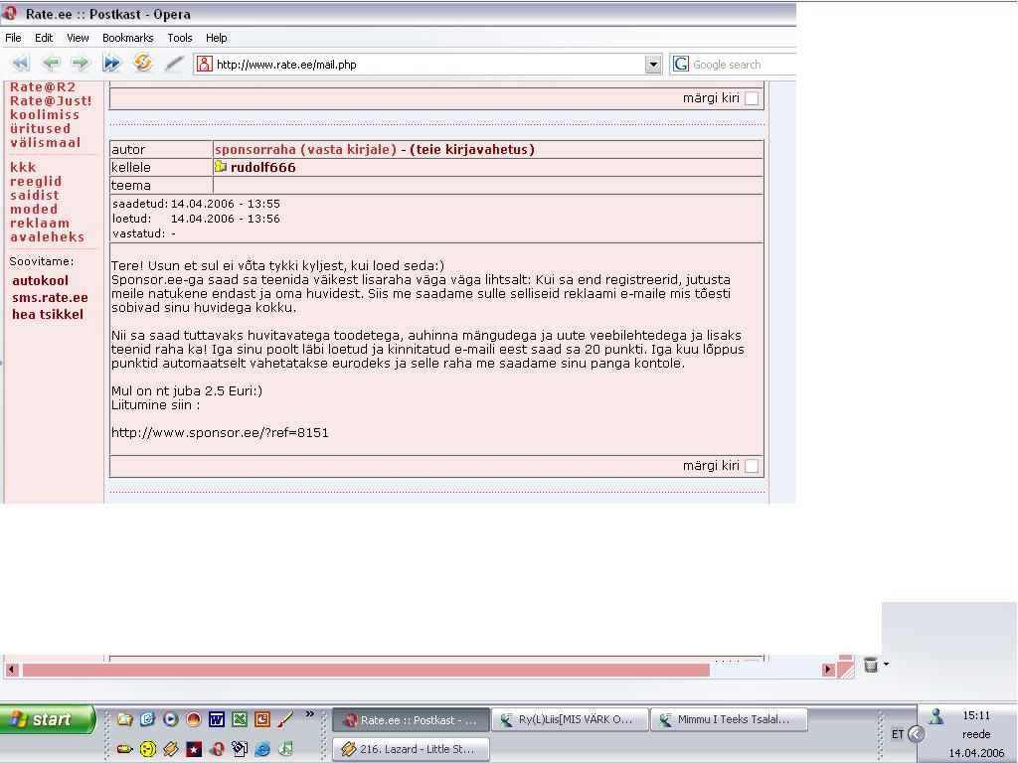The width and height of the screenshot is (1018, 763).
Task: Expand hidden system tray icons arrow
Action: click(916, 734)
